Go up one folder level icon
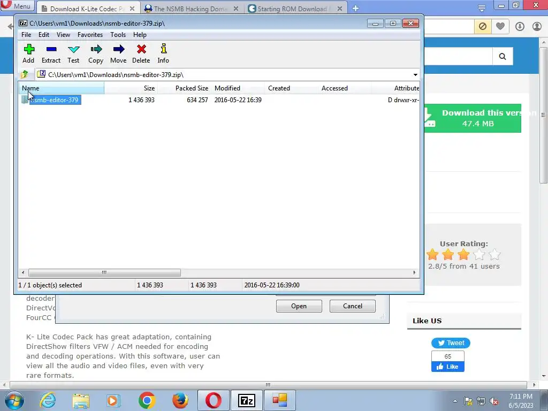548x411 pixels. coord(25,74)
